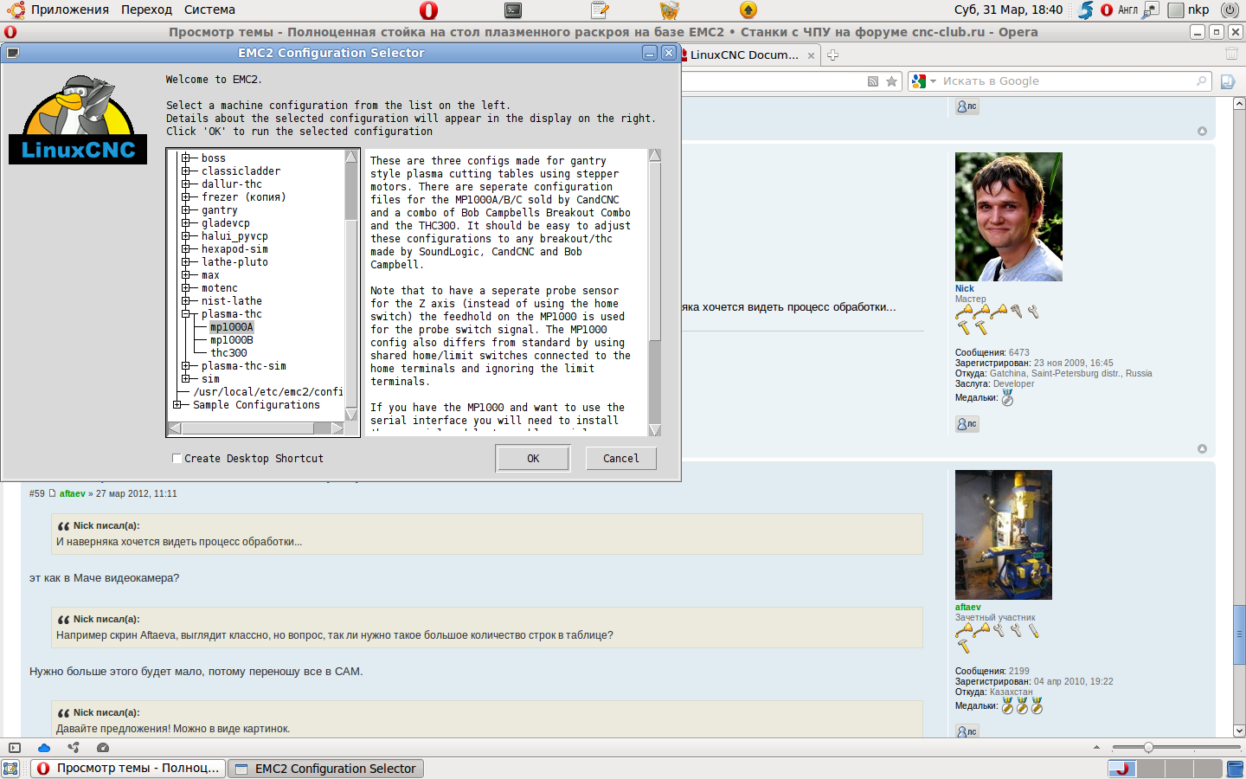Select the thc300 configuration

228,353
